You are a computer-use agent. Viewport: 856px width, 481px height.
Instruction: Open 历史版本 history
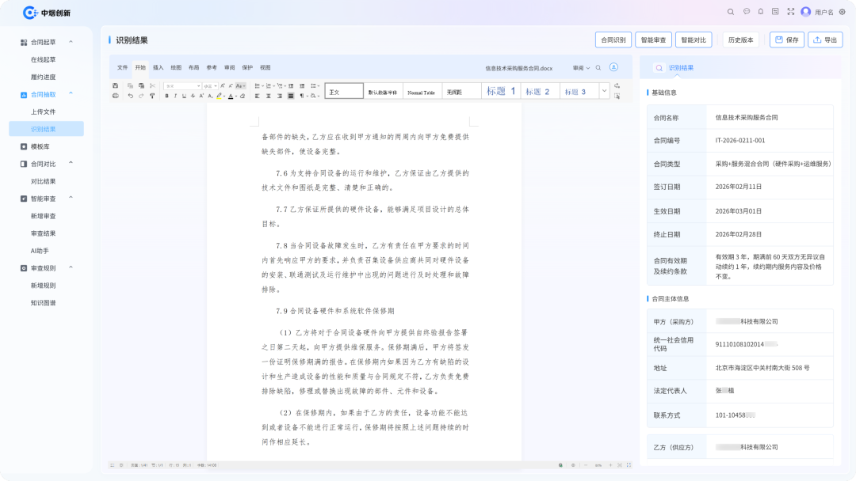[x=740, y=40]
